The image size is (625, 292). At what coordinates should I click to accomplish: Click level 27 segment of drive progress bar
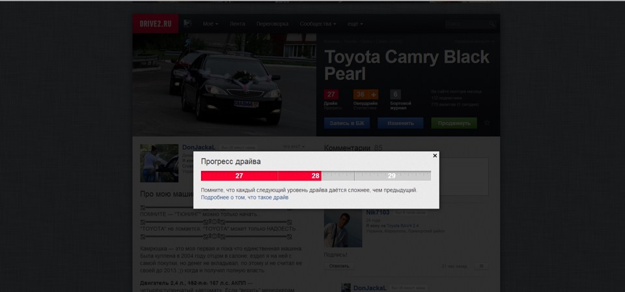(239, 176)
